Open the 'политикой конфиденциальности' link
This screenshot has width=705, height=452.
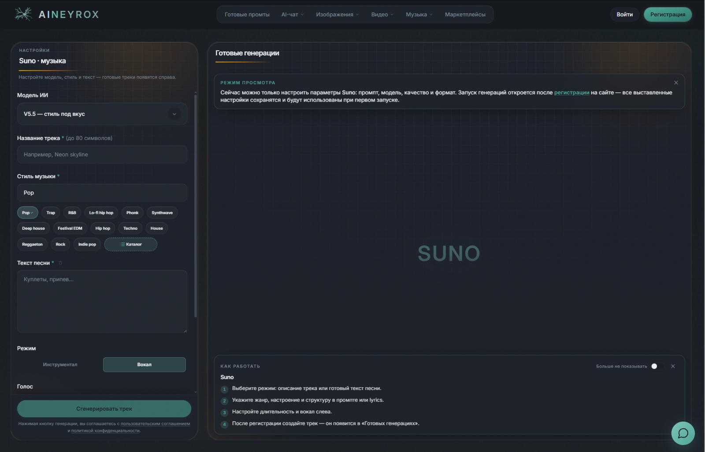(106, 431)
